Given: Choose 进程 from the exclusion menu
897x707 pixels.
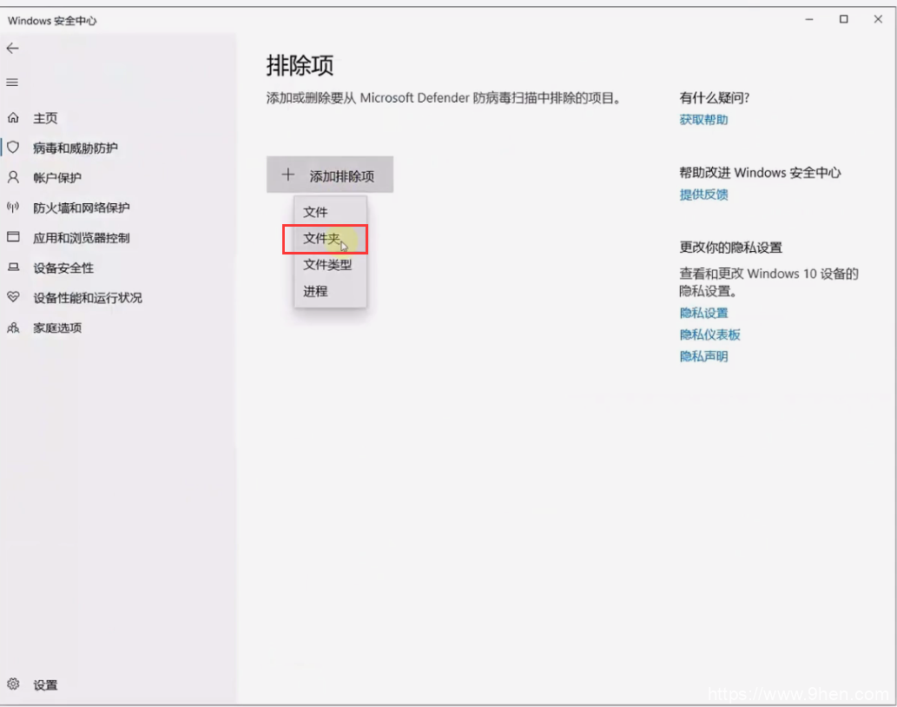Looking at the screenshot, I should pyautogui.click(x=315, y=291).
